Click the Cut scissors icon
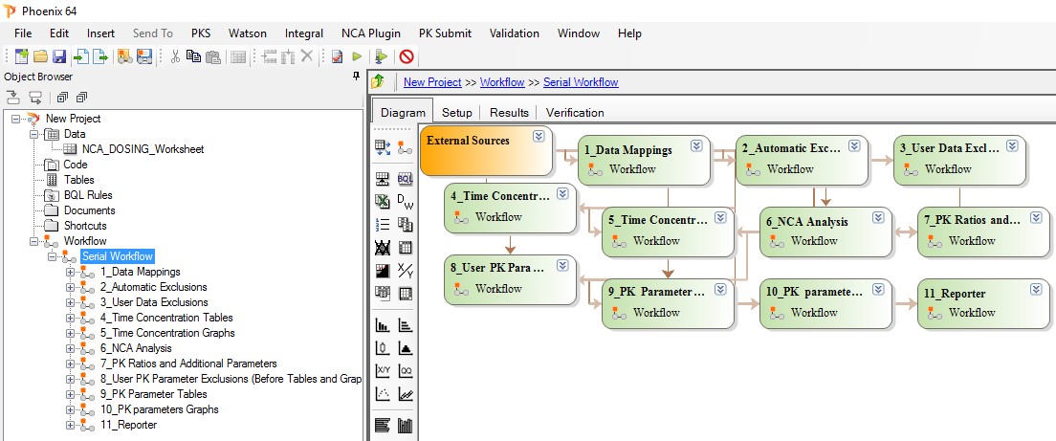Screen dimensions: 1056x441 click(x=175, y=56)
